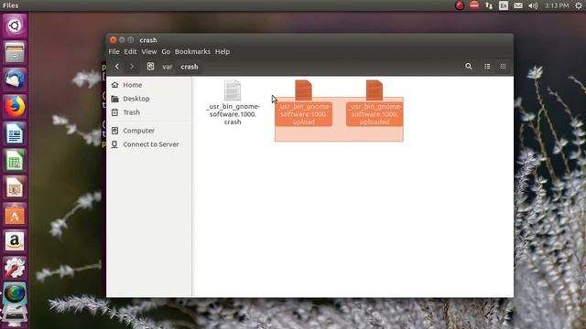
Task: Open the globe application in dock
Action: (x=15, y=293)
